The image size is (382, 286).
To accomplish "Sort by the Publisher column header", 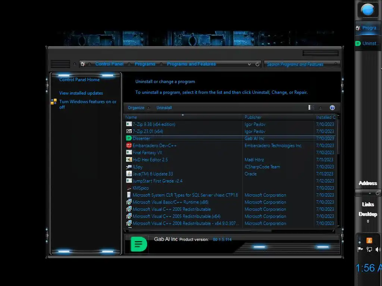I will click(x=278, y=117).
